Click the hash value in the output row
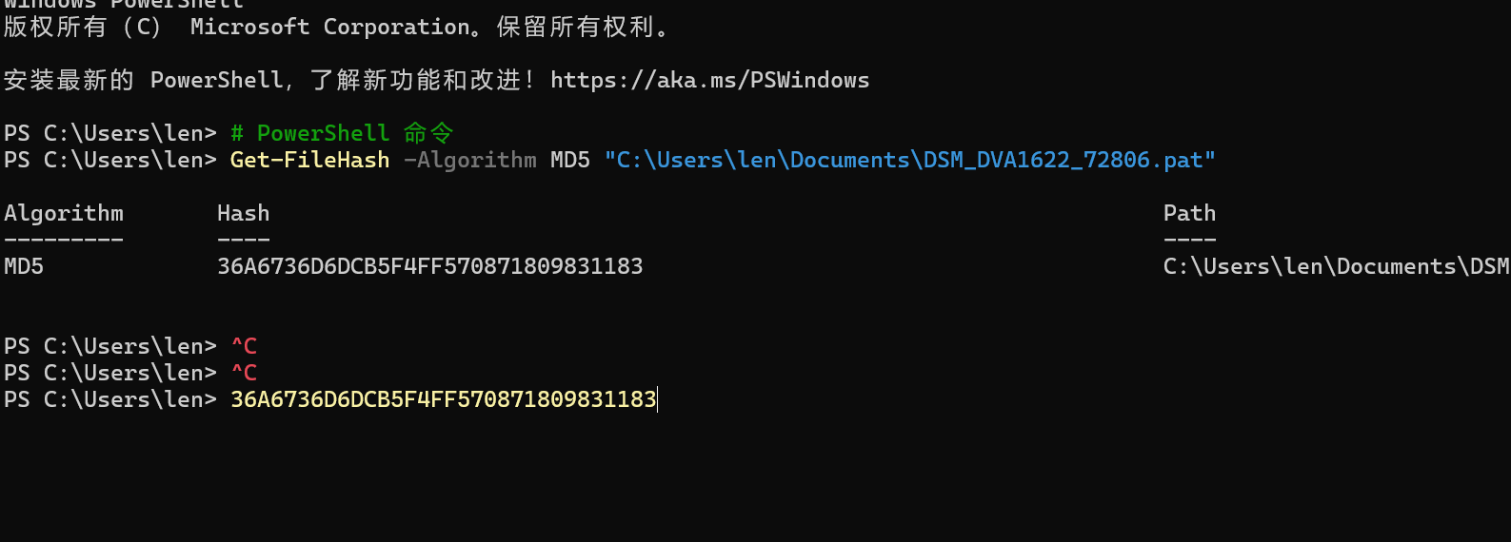 coord(429,266)
